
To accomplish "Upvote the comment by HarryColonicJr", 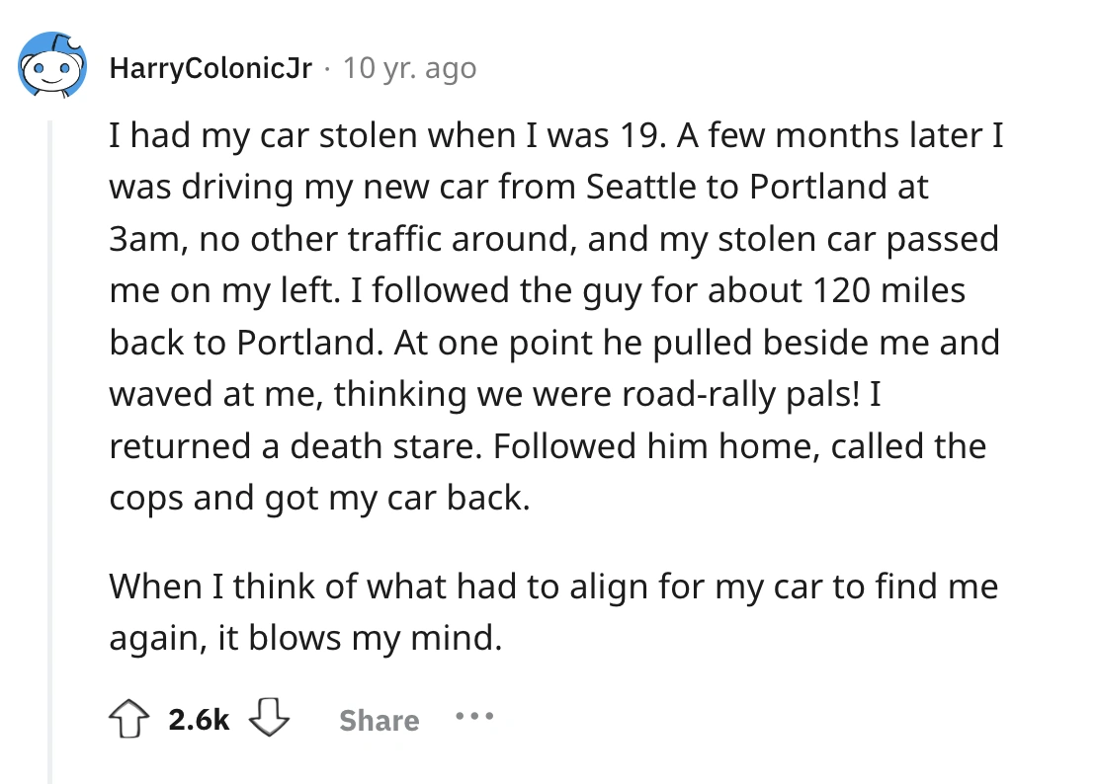I will click(130, 720).
